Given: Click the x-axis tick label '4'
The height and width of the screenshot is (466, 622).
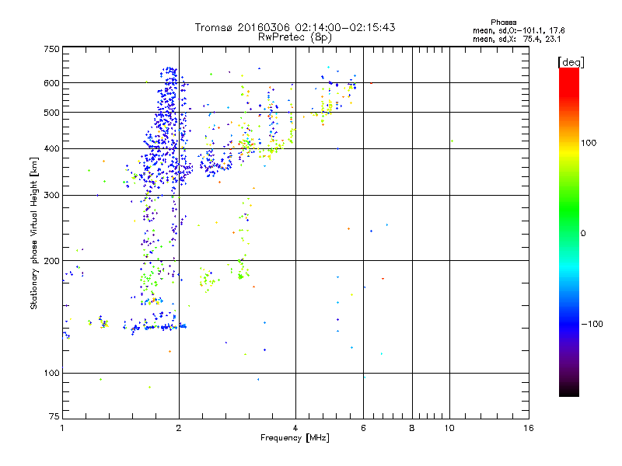Looking at the screenshot, I should click(295, 428).
